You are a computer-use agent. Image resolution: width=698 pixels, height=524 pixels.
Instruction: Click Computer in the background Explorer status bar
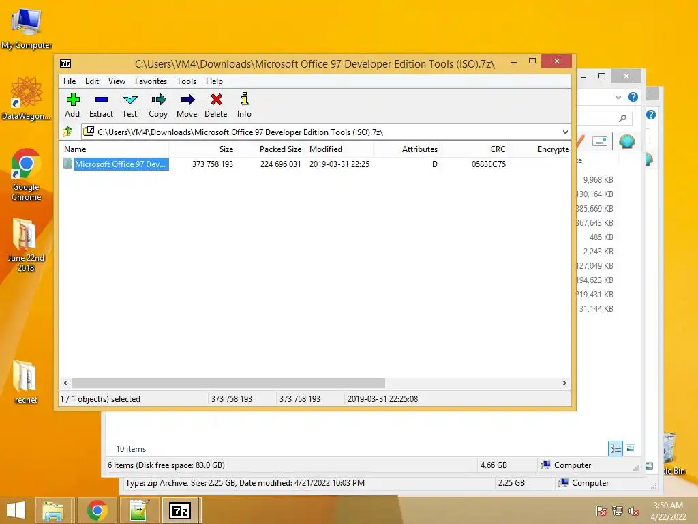pos(566,465)
